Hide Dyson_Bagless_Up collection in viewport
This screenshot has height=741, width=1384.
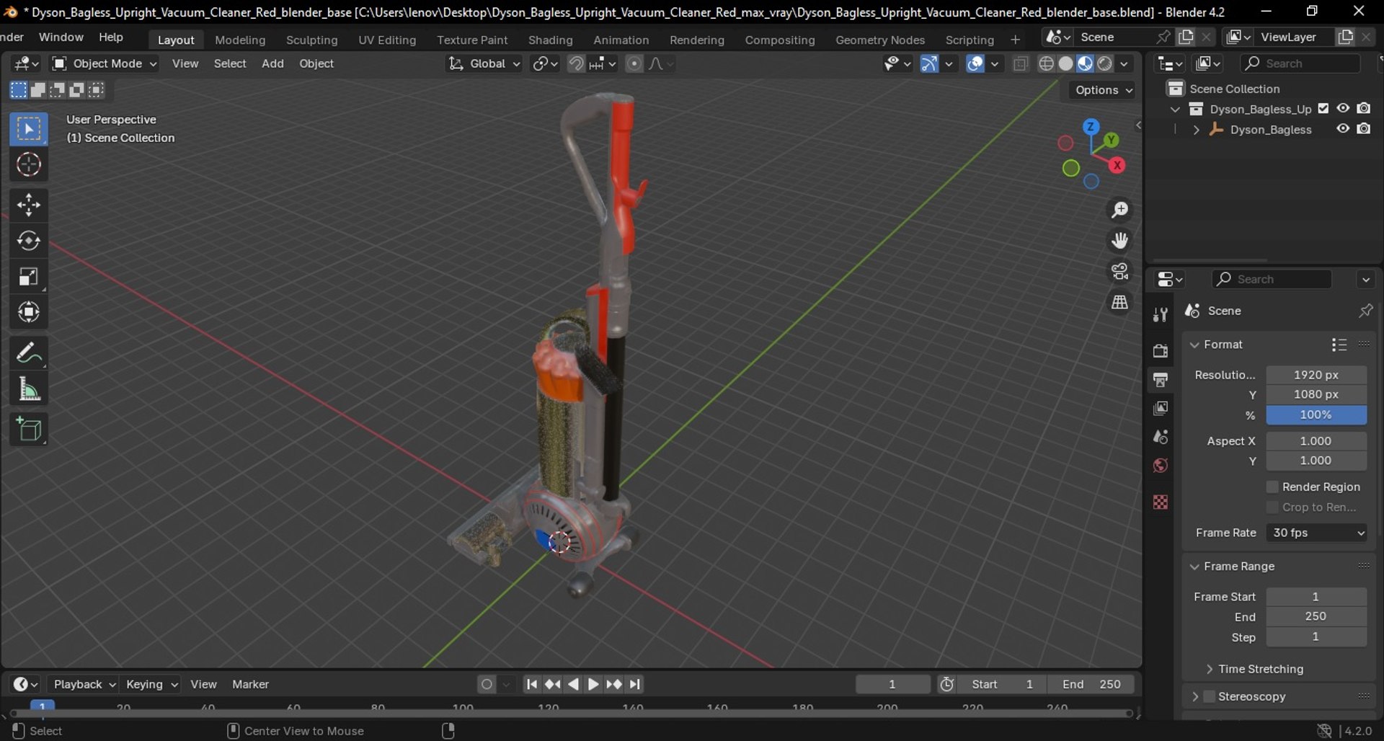tap(1343, 108)
